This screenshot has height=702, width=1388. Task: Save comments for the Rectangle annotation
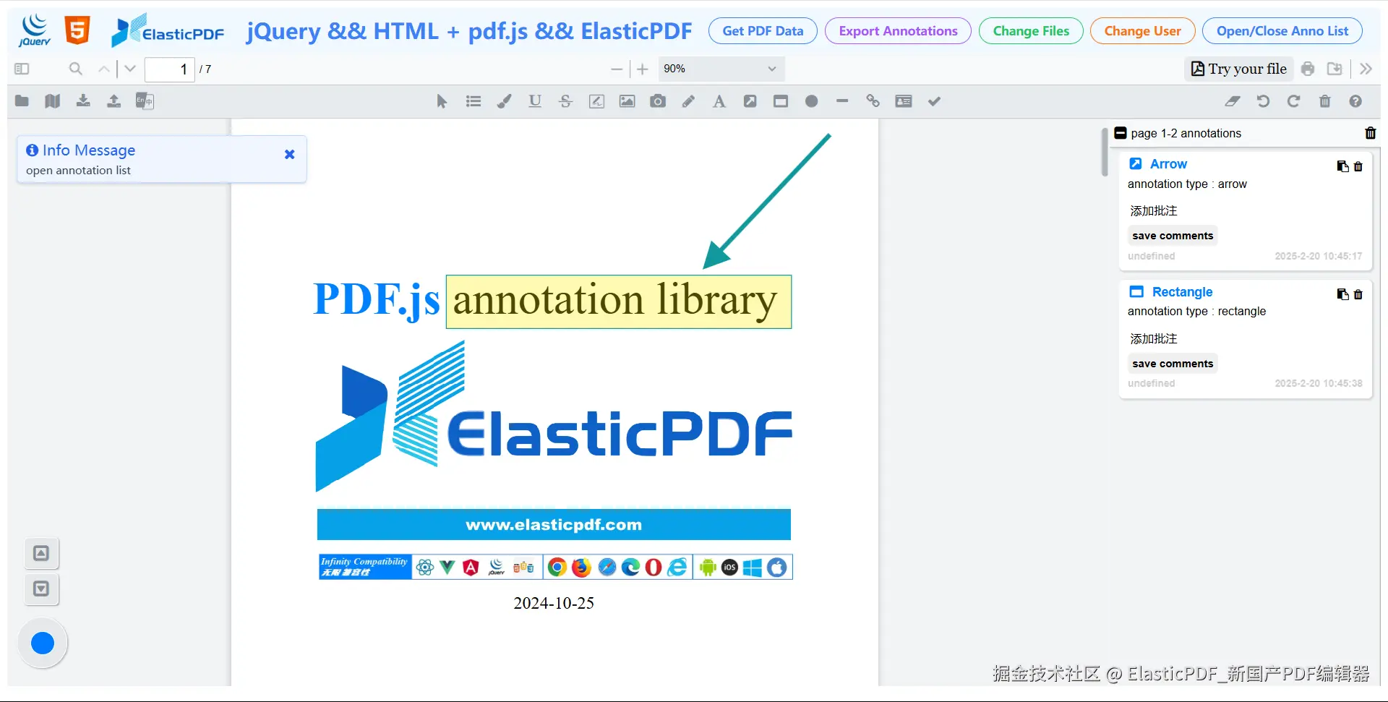tap(1173, 364)
